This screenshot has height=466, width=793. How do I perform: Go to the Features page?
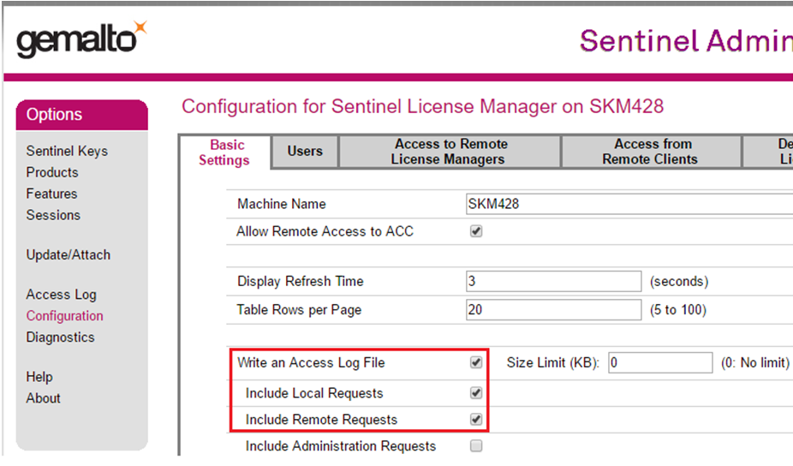(x=51, y=194)
